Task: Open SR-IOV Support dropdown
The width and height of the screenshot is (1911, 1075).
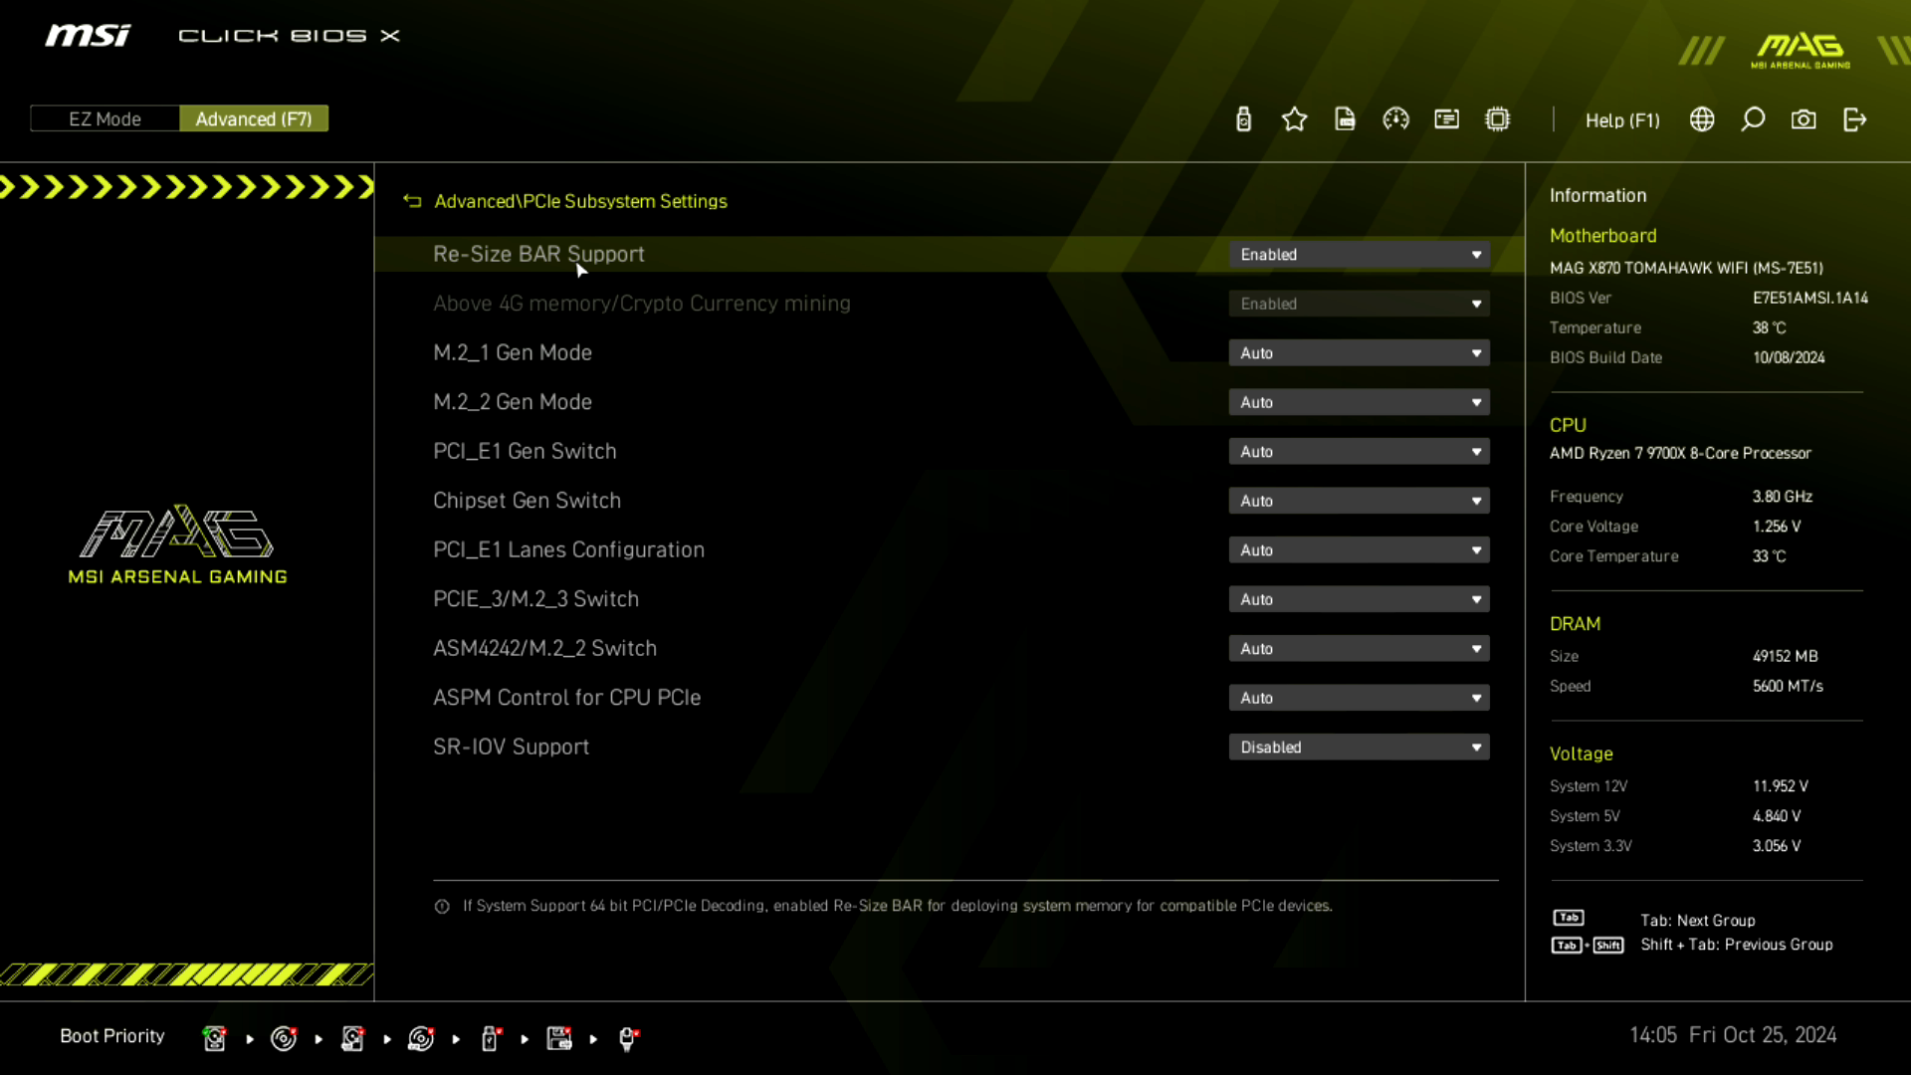Action: click(1359, 748)
